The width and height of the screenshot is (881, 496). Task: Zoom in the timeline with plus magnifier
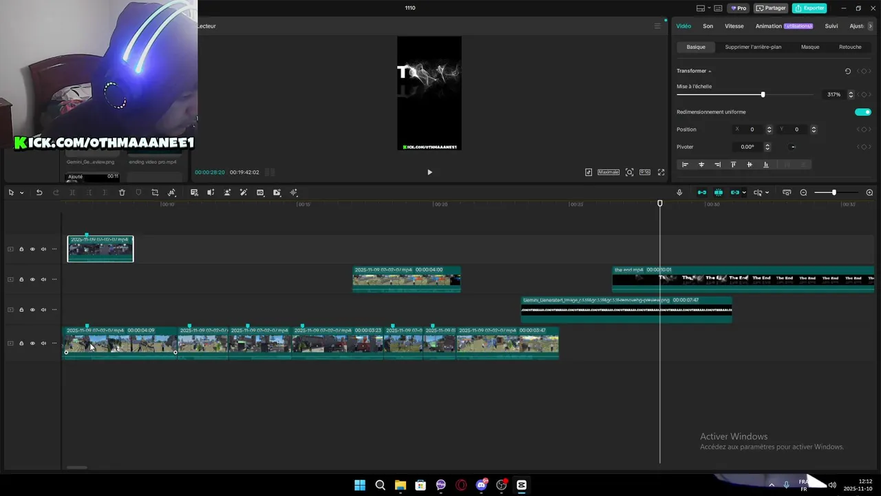[x=869, y=193]
